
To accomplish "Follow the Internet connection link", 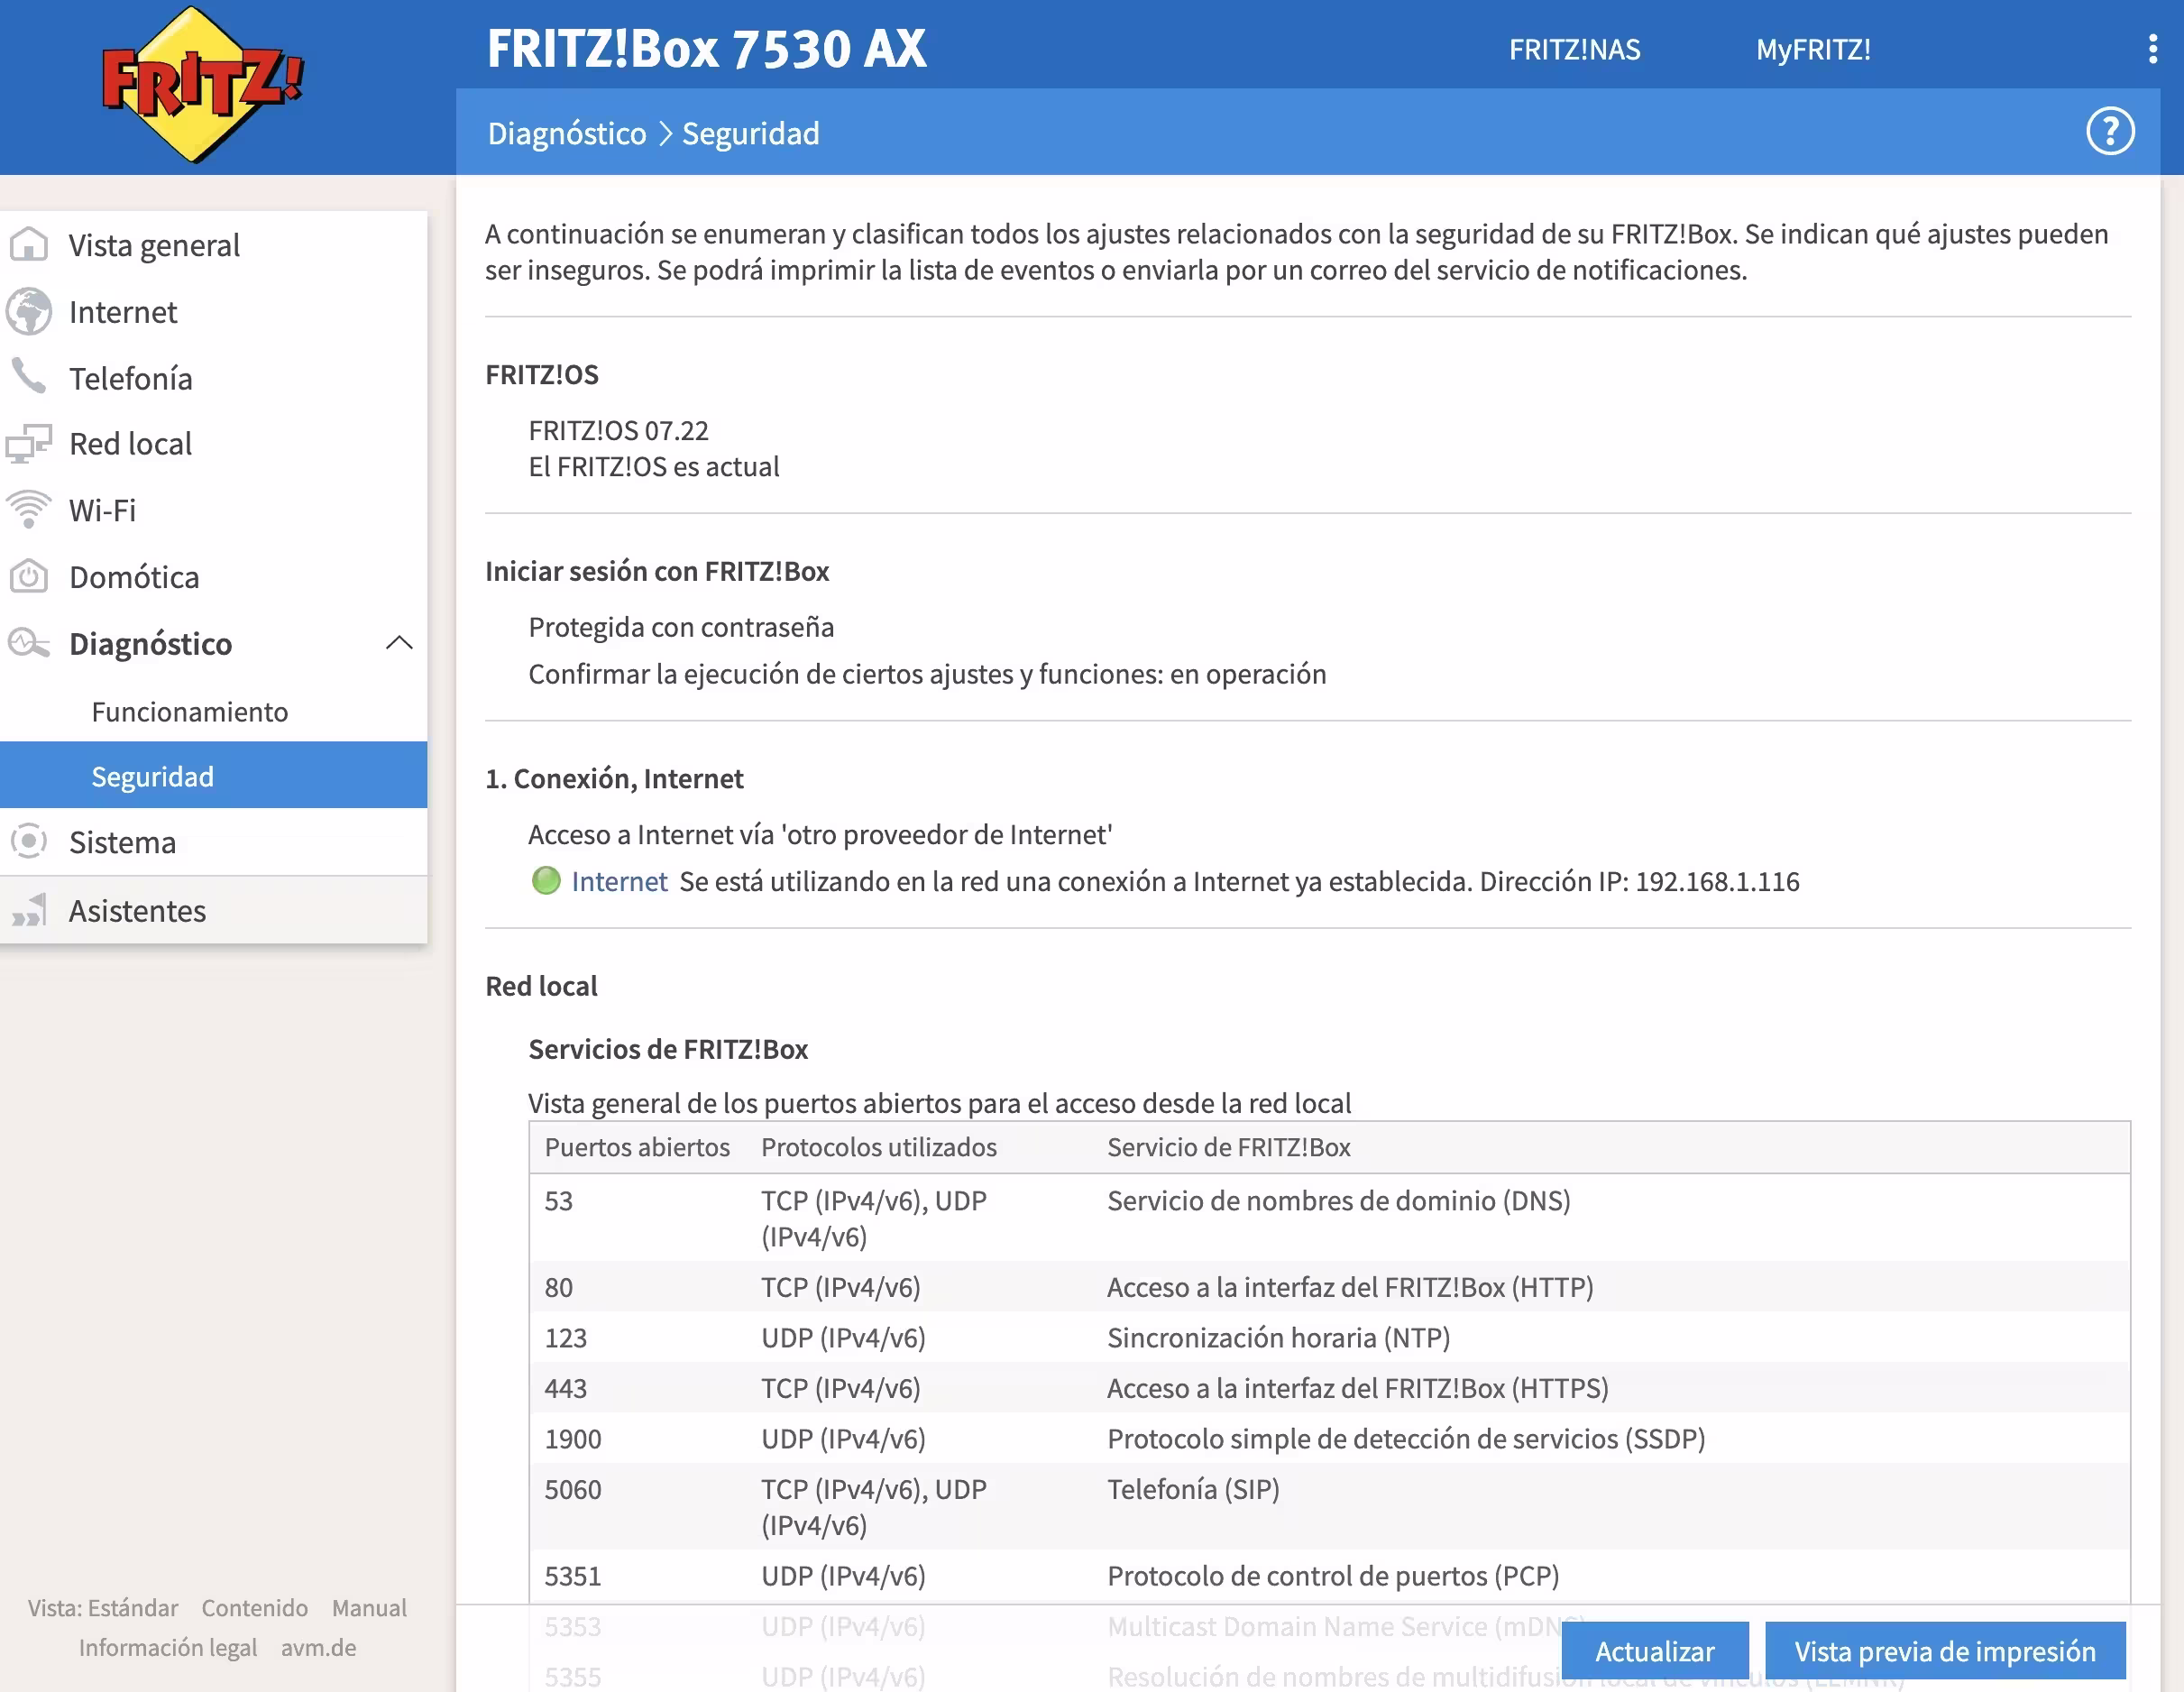I will (x=619, y=881).
